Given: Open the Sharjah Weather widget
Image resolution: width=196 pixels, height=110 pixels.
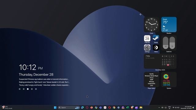Looking at the screenshot, I should [x=169, y=24].
